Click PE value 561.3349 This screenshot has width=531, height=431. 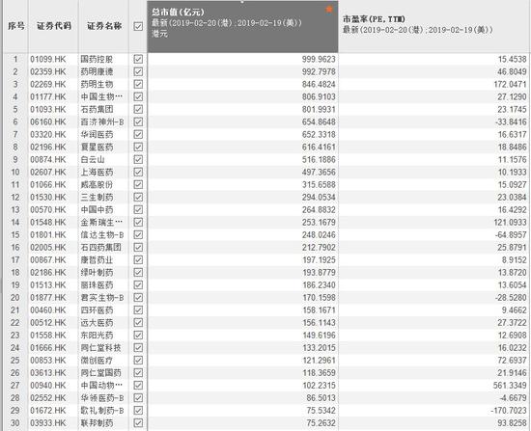(510, 385)
